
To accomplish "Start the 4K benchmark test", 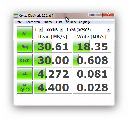I will [x=25, y=74].
